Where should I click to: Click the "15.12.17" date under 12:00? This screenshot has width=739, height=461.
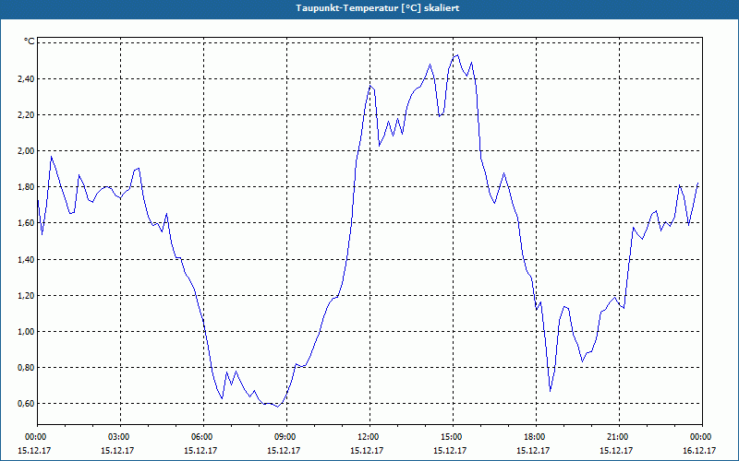point(367,450)
